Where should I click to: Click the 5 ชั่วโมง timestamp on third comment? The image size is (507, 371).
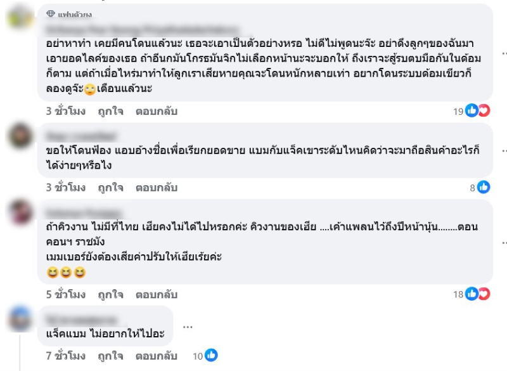(x=66, y=294)
